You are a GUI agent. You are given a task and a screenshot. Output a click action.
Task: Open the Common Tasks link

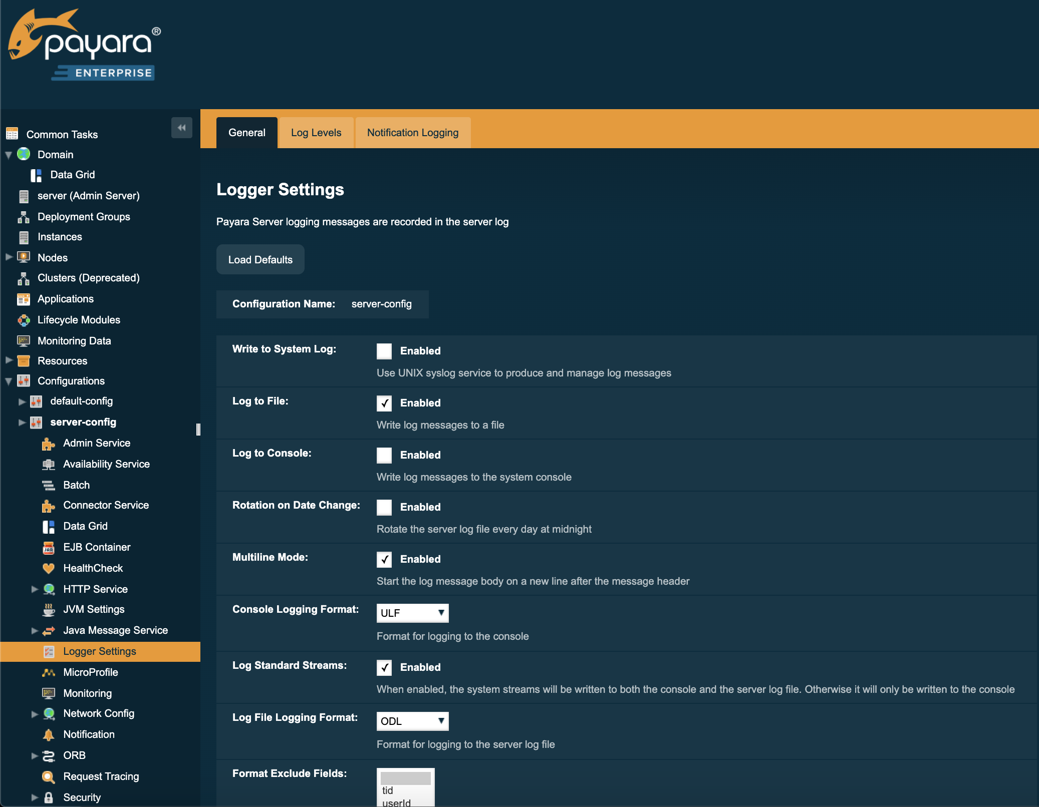(62, 134)
